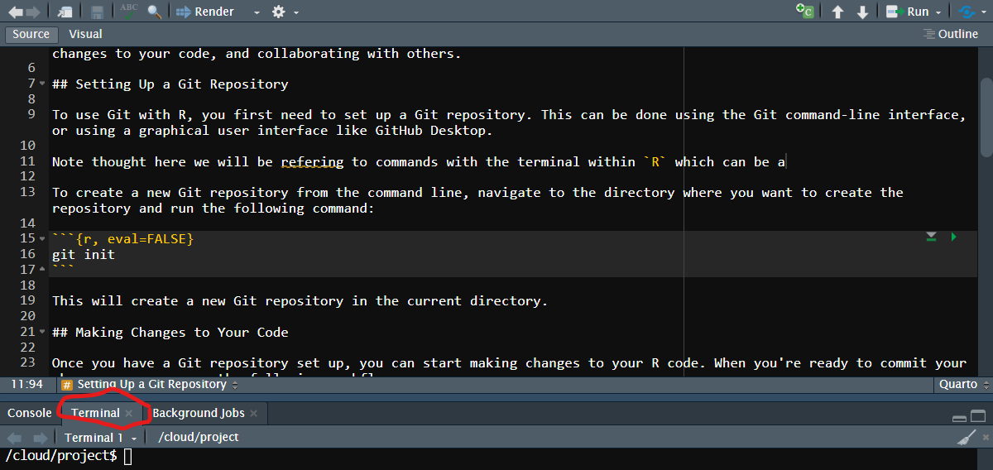Close the Terminal tab
This screenshot has width=993, height=470.
[x=128, y=413]
